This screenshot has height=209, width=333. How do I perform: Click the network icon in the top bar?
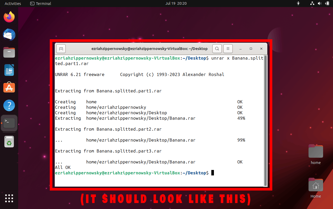(x=312, y=3)
